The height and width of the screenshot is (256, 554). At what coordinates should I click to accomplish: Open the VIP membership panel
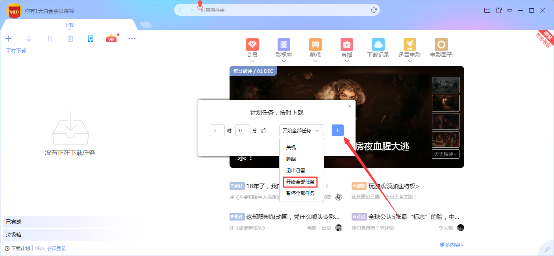click(x=111, y=38)
